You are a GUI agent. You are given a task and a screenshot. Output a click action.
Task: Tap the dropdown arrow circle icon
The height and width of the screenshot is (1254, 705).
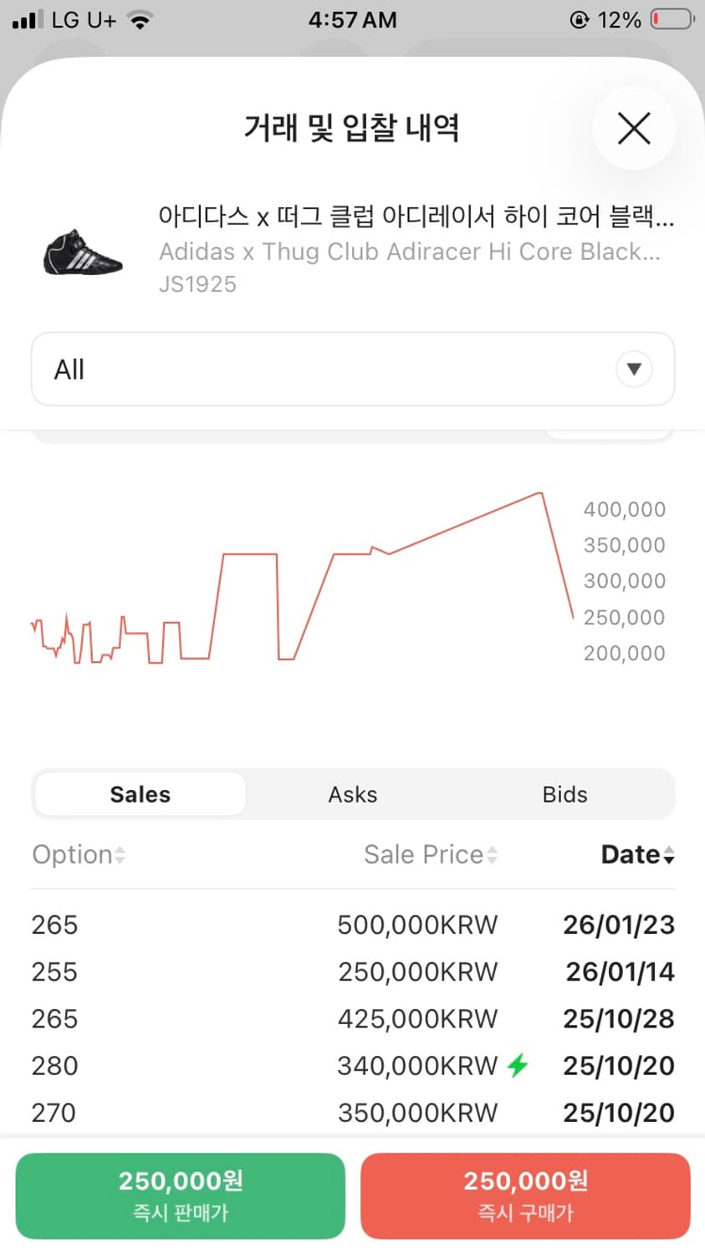click(634, 370)
